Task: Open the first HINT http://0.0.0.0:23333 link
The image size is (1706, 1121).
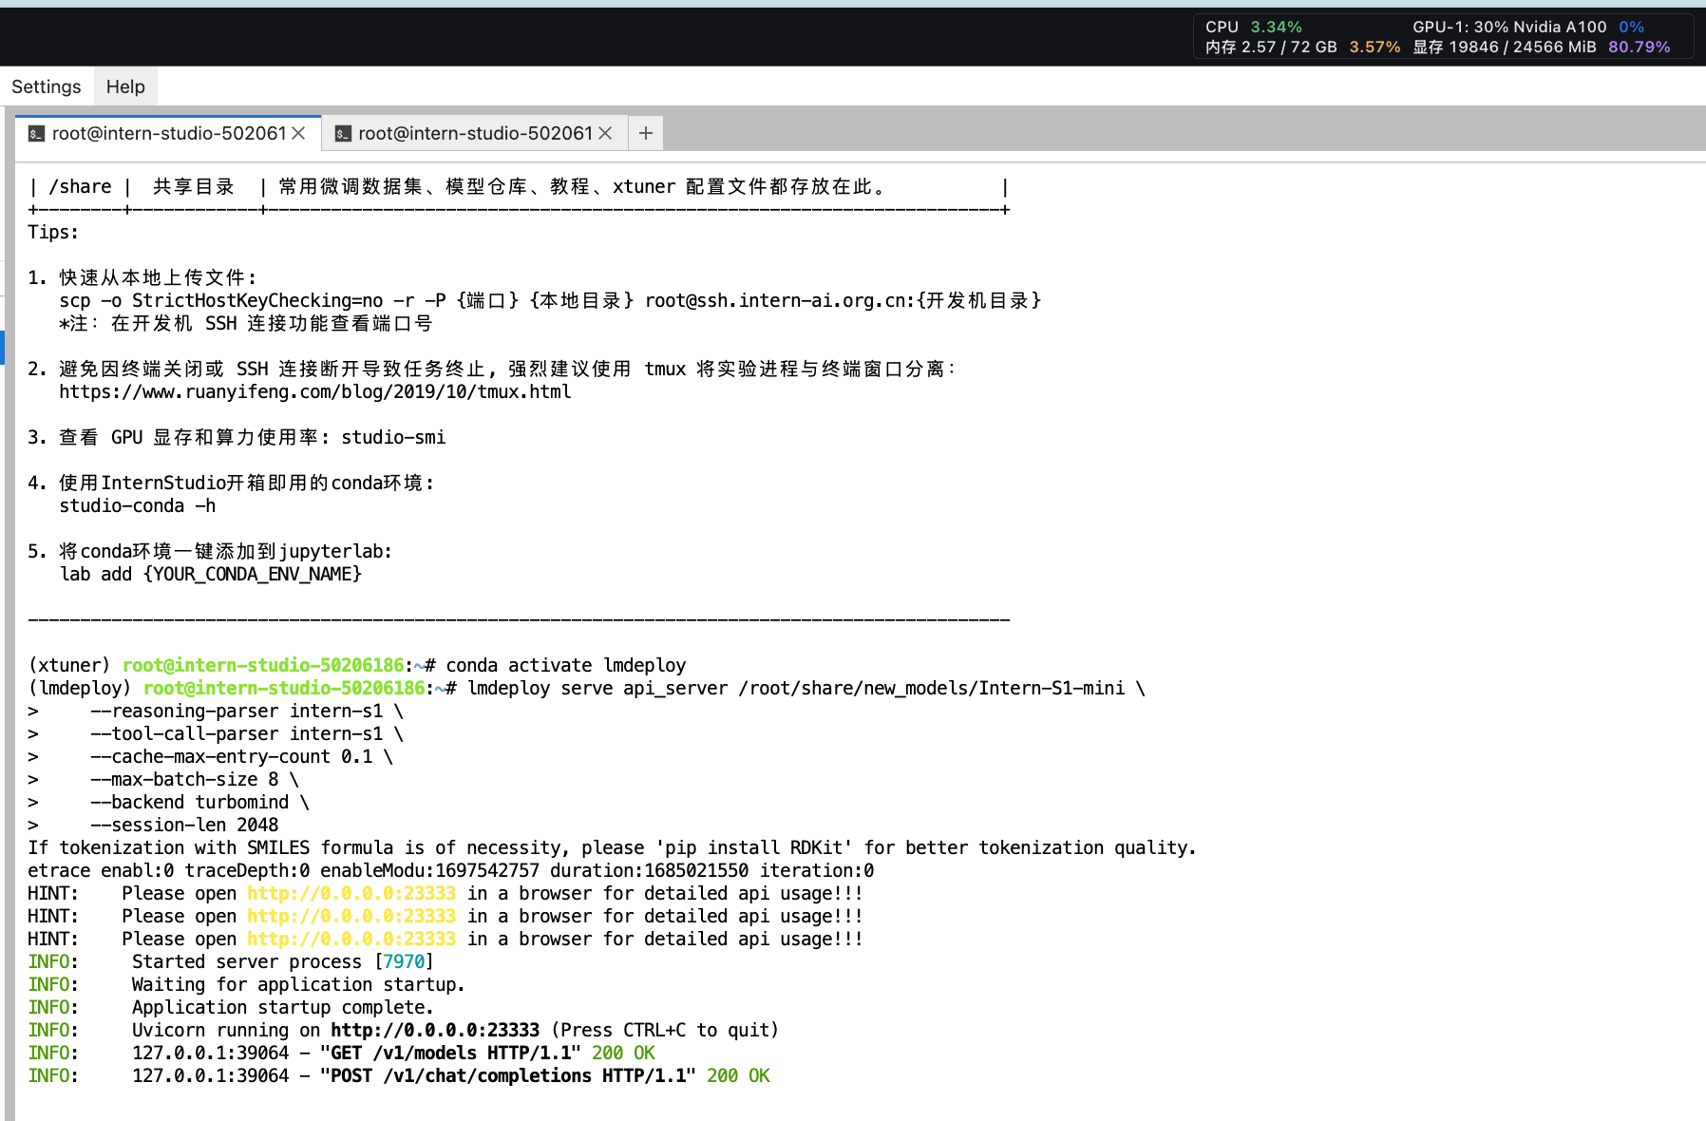Action: click(x=351, y=893)
